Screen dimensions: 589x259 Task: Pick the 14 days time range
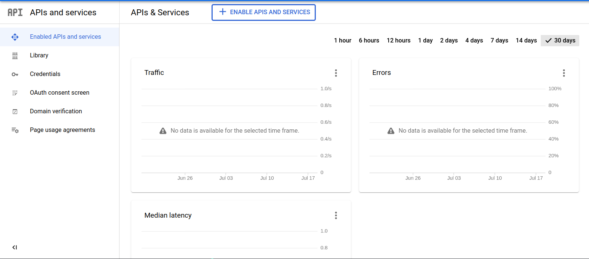526,41
